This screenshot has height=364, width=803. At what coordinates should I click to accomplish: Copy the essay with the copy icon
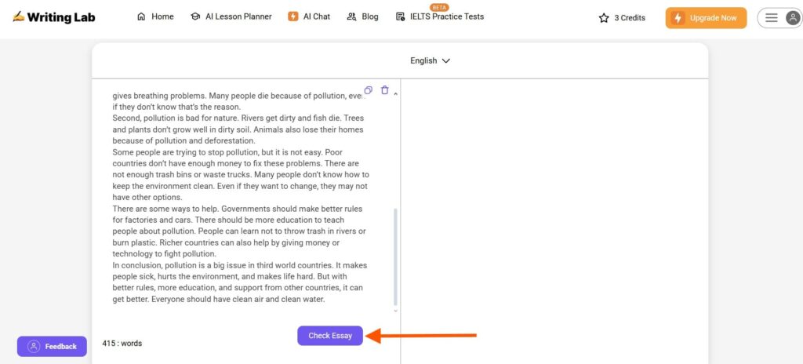369,89
